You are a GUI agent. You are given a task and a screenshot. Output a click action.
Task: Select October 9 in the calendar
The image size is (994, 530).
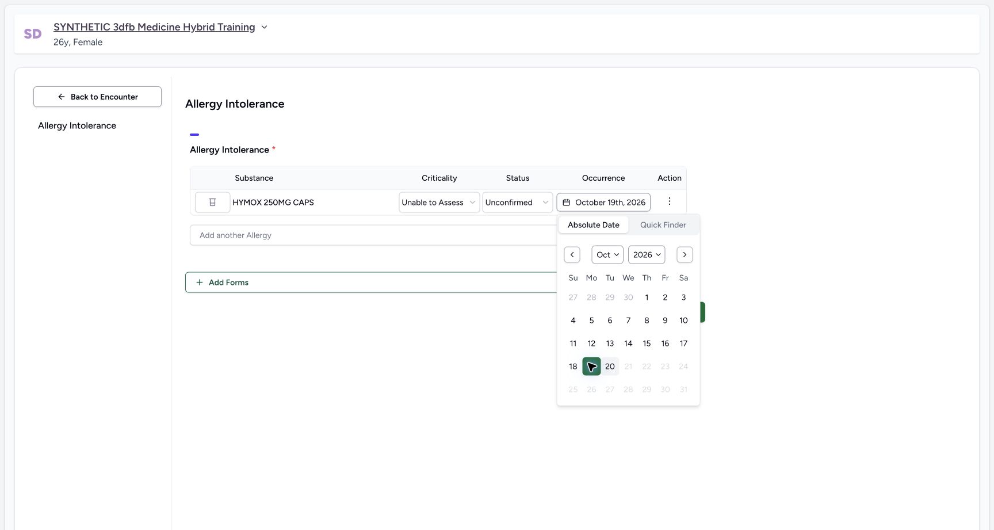point(665,321)
